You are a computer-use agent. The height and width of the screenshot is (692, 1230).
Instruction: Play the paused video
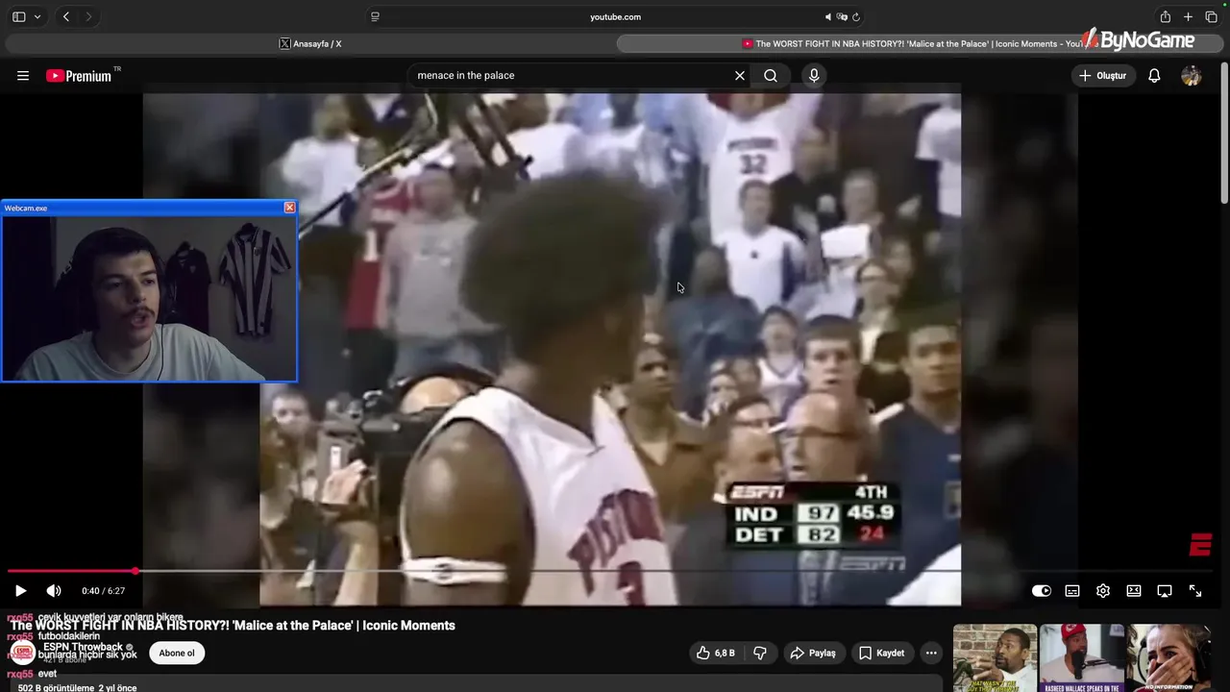(20, 591)
